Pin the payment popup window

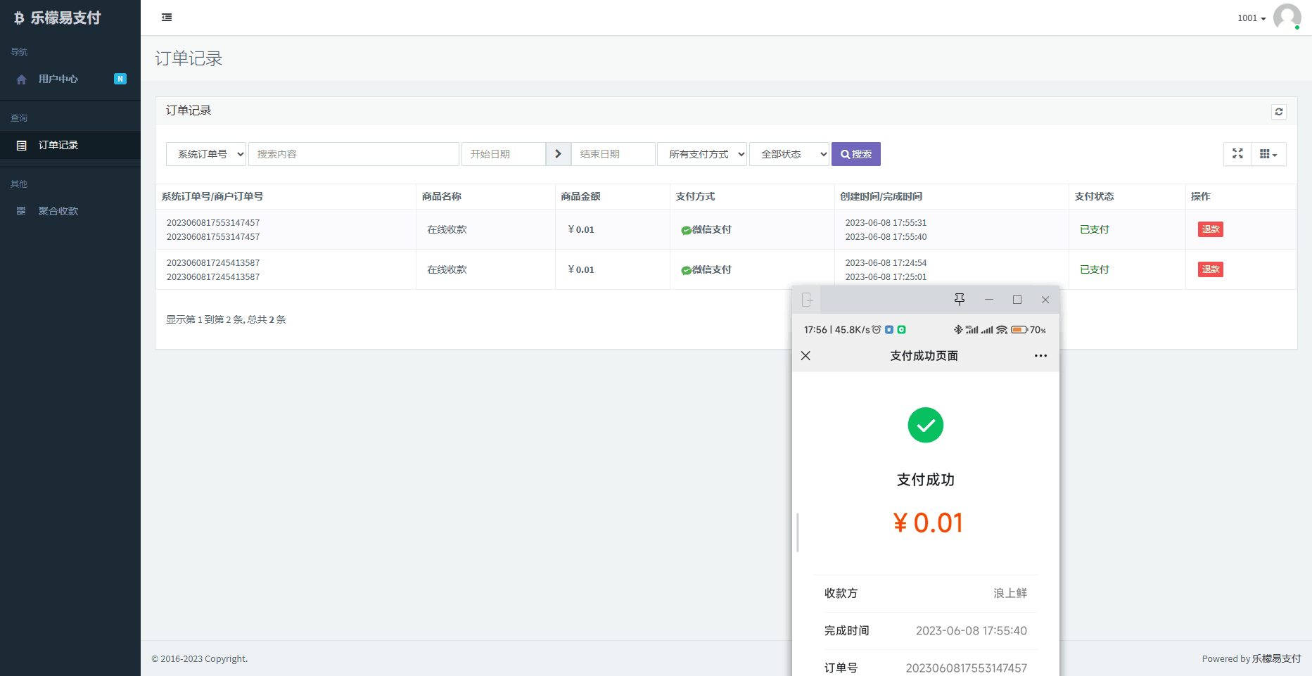tap(959, 300)
